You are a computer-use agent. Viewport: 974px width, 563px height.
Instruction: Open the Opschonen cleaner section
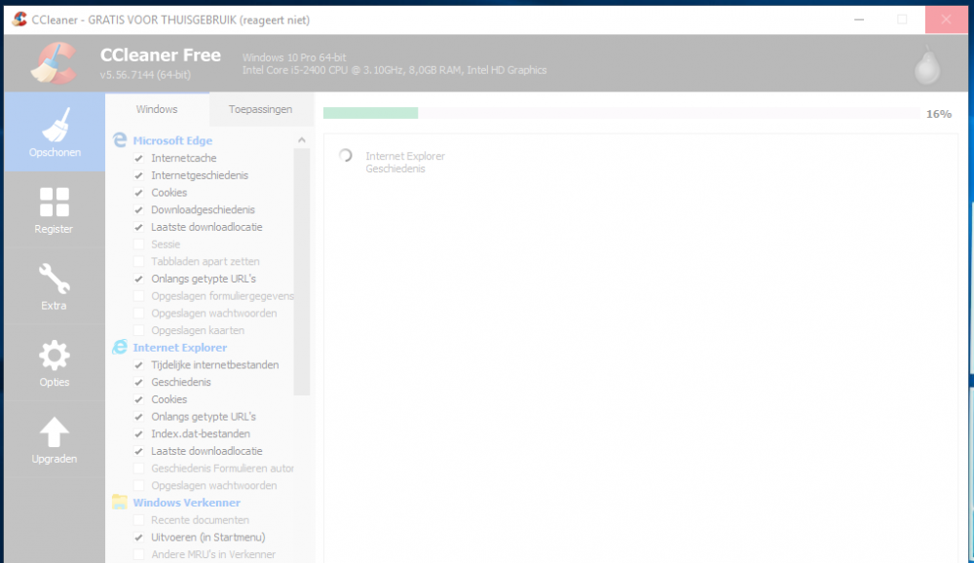point(54,132)
